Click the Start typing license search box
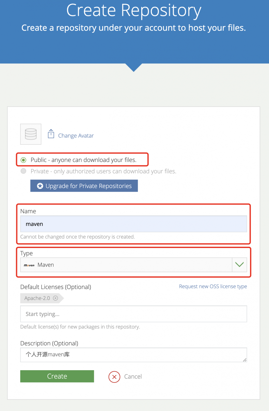 tap(133, 314)
